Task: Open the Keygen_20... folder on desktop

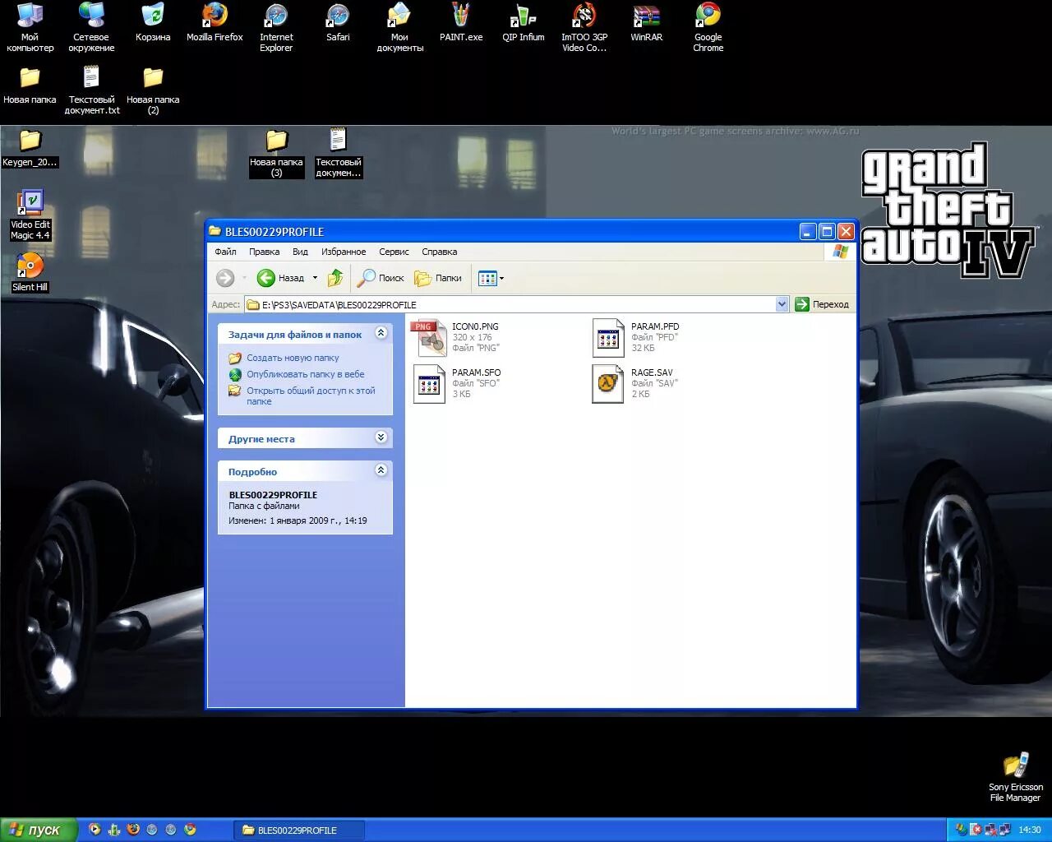Action: (x=30, y=148)
